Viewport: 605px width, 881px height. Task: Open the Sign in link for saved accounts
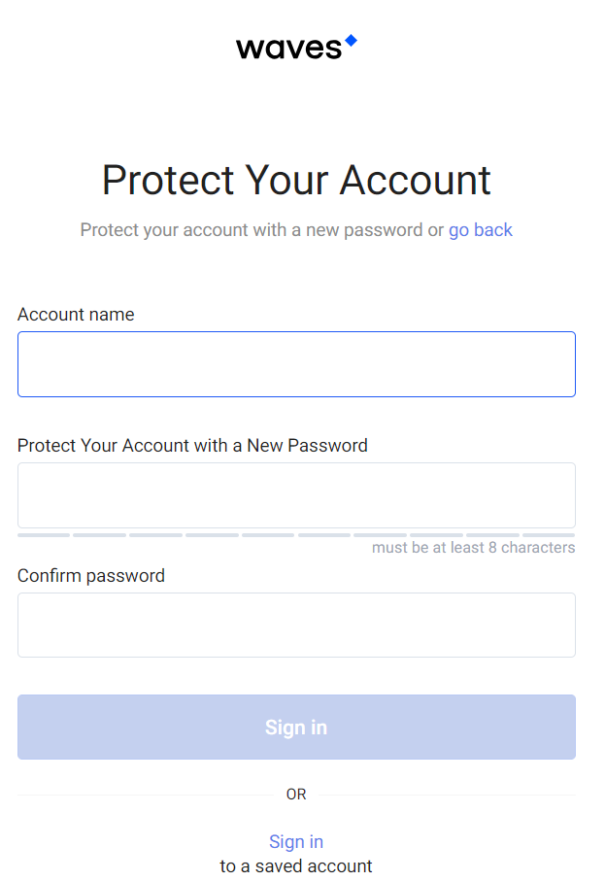point(296,842)
